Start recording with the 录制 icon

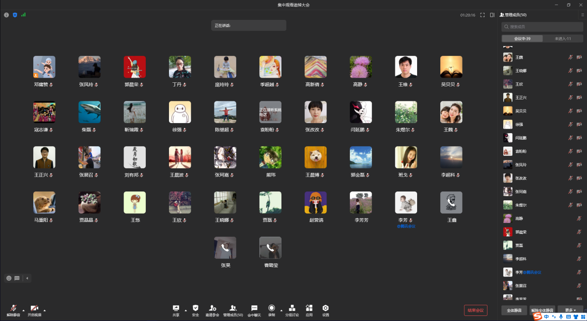tap(271, 309)
